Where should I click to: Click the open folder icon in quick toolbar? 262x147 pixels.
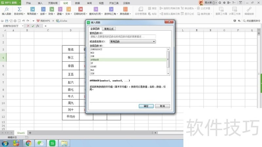(x=2, y=21)
